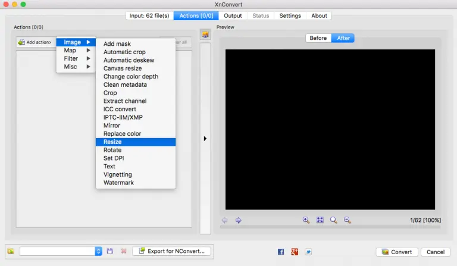This screenshot has height=266, width=457.
Task: Open the Twitter icon link
Action: click(308, 252)
